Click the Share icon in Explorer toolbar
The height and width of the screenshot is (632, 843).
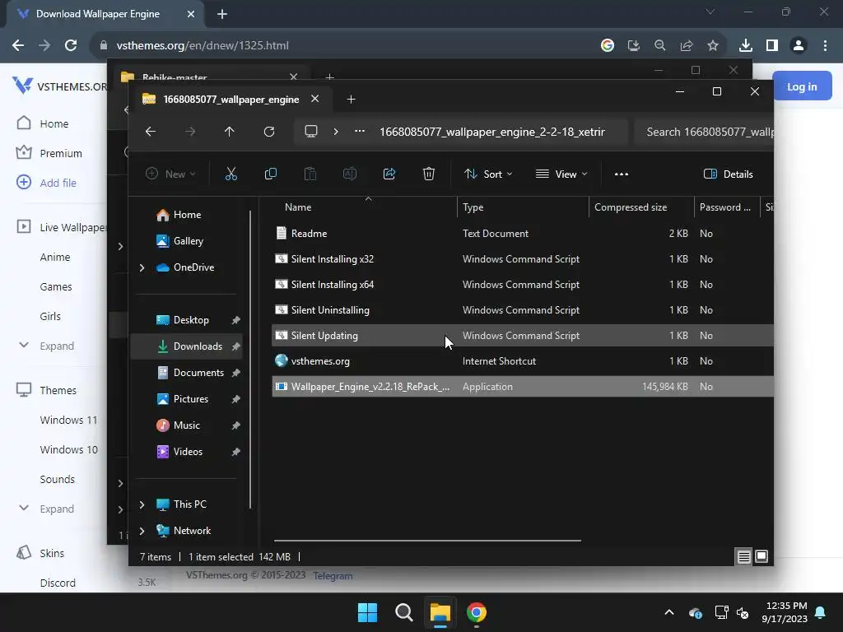click(x=389, y=174)
